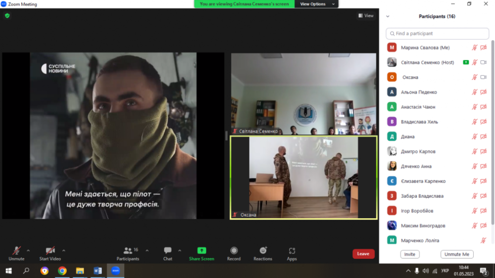Open the Reactions menu icon
The image size is (495, 278).
point(263,251)
